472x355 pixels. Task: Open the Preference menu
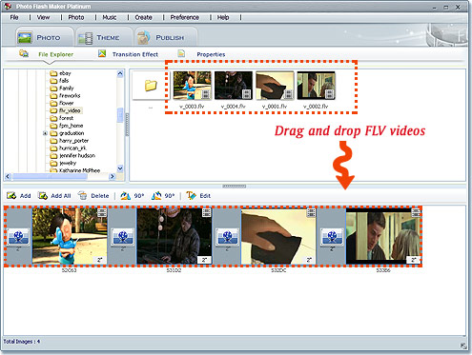pyautogui.click(x=185, y=17)
